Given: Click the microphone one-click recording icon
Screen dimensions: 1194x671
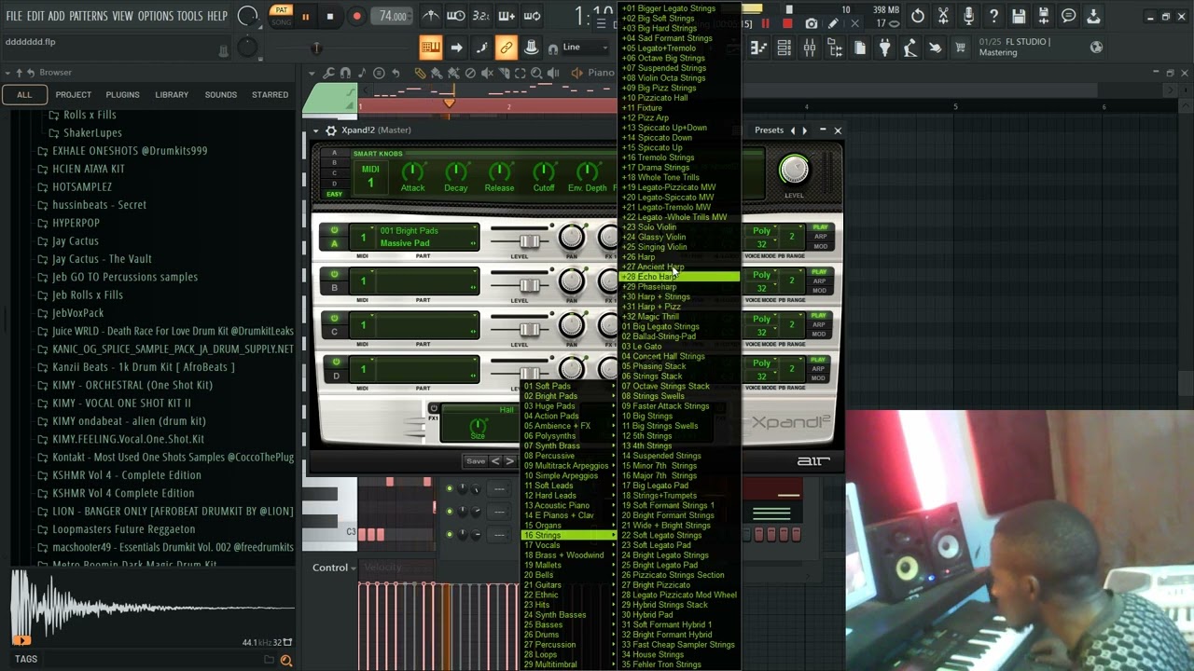Looking at the screenshot, I should pyautogui.click(x=968, y=16).
